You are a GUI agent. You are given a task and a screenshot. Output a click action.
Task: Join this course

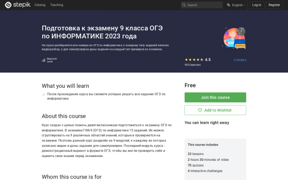point(215,97)
